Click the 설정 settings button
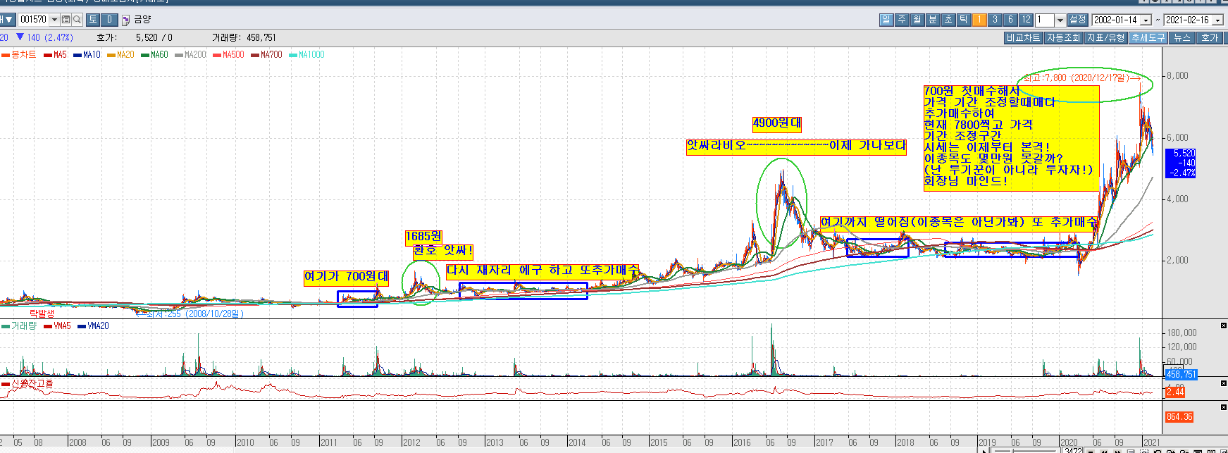The width and height of the screenshot is (1228, 453). pos(1077,20)
